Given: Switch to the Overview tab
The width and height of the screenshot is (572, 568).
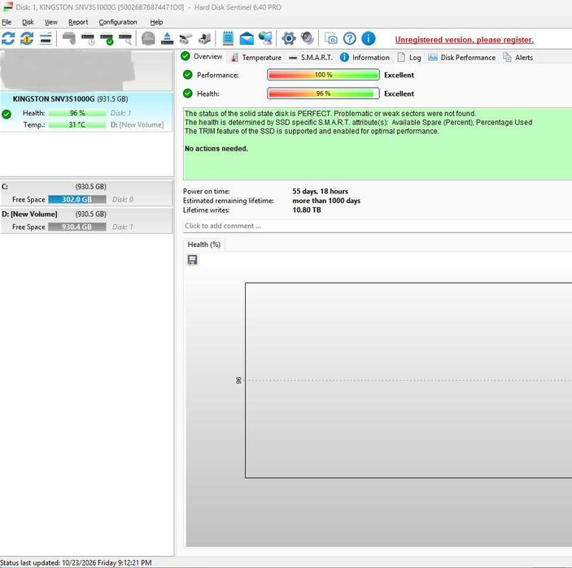Looking at the screenshot, I should [202, 56].
